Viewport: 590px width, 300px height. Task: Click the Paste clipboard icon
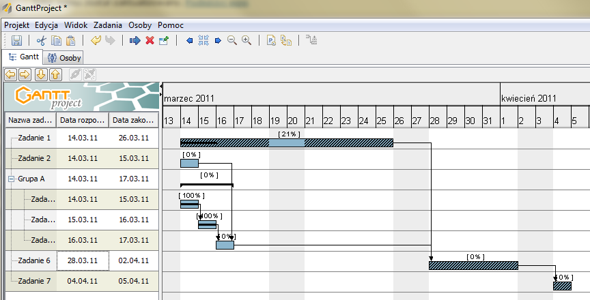click(x=70, y=41)
